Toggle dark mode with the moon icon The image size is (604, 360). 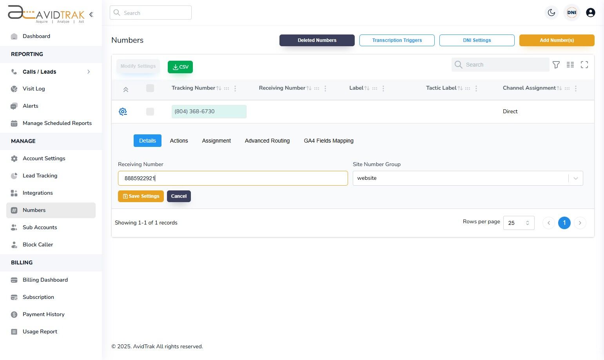pyautogui.click(x=551, y=12)
